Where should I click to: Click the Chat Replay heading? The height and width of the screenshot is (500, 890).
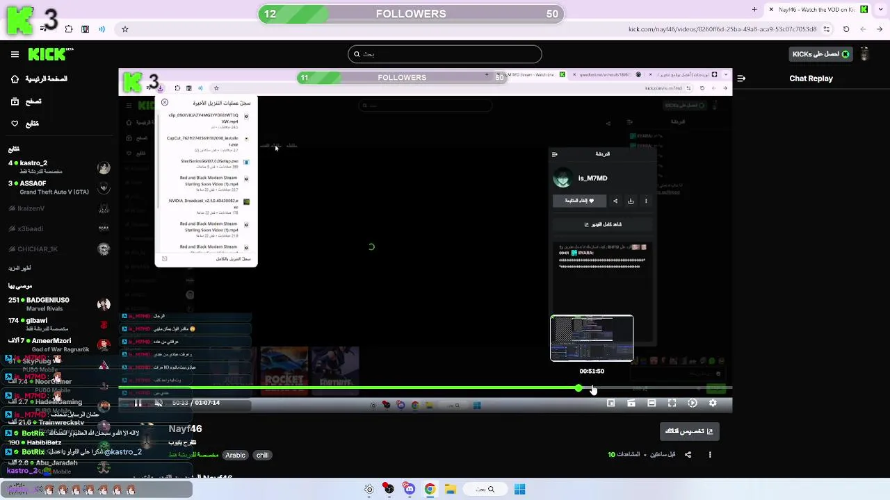pos(811,78)
